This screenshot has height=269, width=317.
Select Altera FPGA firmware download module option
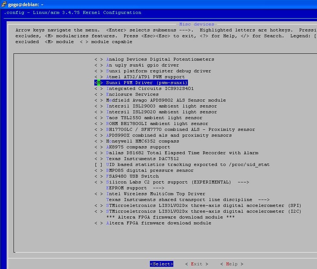tap(159, 223)
